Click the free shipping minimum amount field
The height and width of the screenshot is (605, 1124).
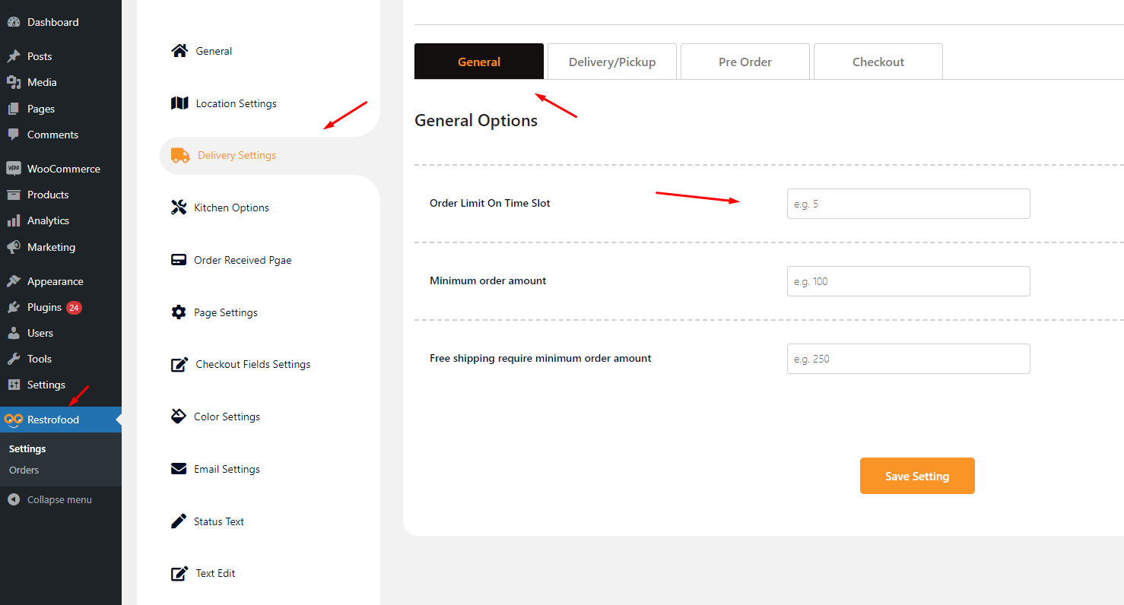908,359
